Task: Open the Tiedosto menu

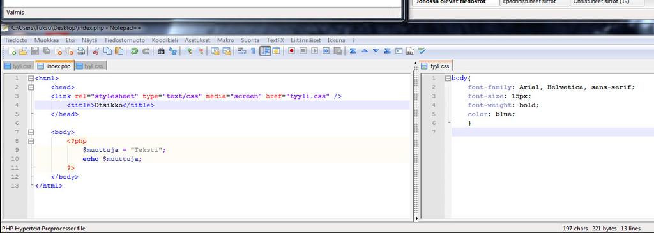Action: pos(16,40)
